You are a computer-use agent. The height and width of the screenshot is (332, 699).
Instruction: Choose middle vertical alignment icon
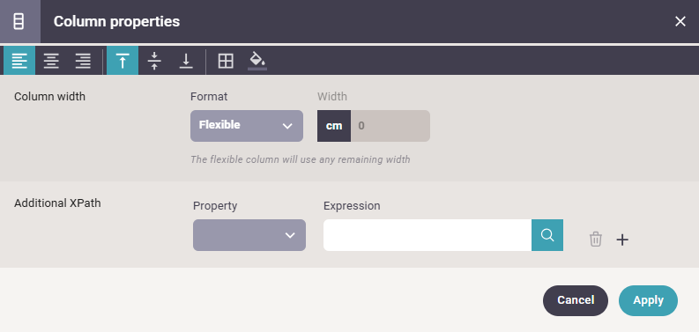(154, 61)
